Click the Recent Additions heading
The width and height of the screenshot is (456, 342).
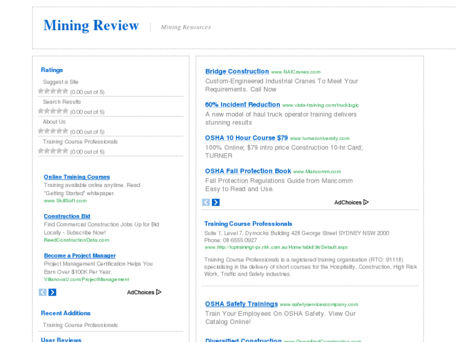pos(66,313)
